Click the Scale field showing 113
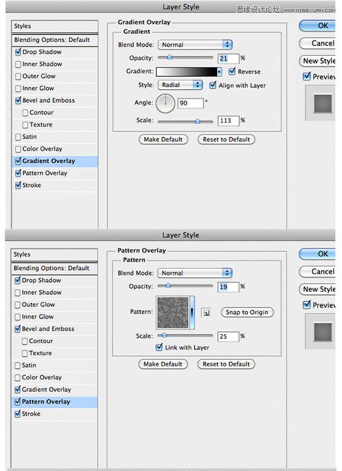Screen dimensions: 342x471 click(x=228, y=120)
